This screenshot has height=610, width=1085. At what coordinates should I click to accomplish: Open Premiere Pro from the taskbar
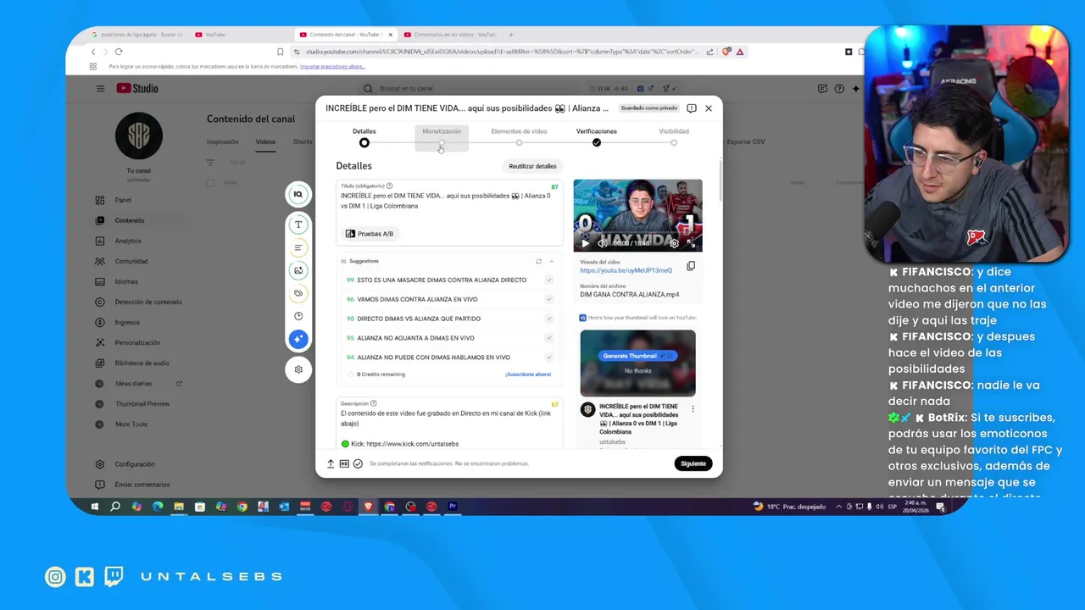click(453, 507)
